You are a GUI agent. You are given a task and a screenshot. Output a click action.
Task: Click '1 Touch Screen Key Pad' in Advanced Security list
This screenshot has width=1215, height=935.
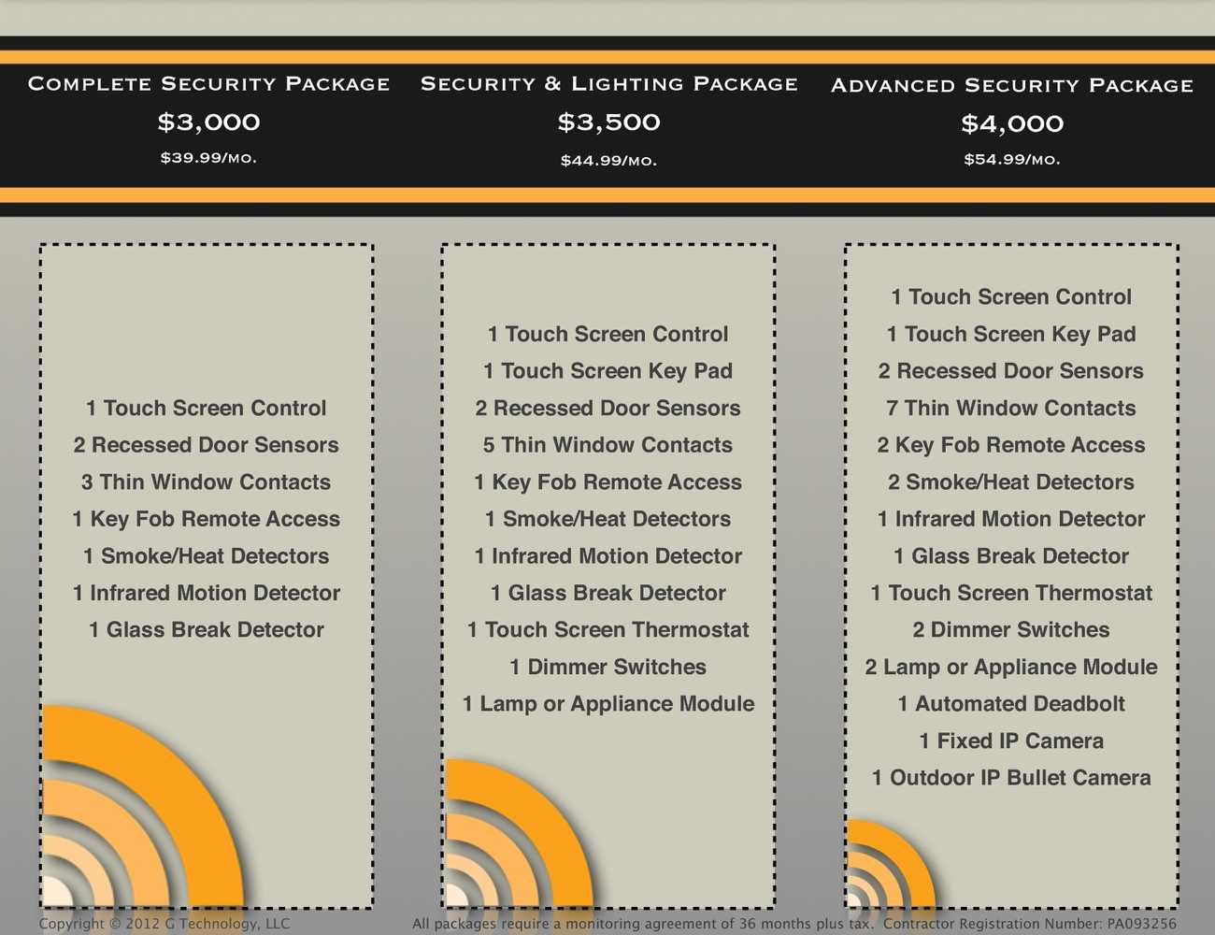(1011, 335)
